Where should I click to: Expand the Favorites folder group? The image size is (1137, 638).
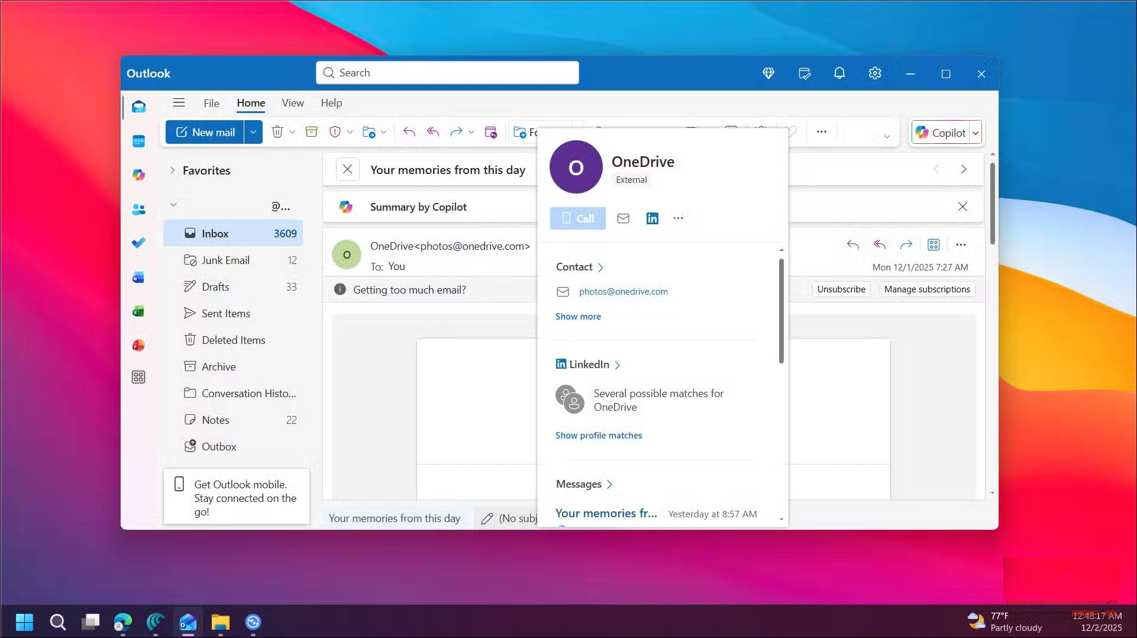pos(173,170)
